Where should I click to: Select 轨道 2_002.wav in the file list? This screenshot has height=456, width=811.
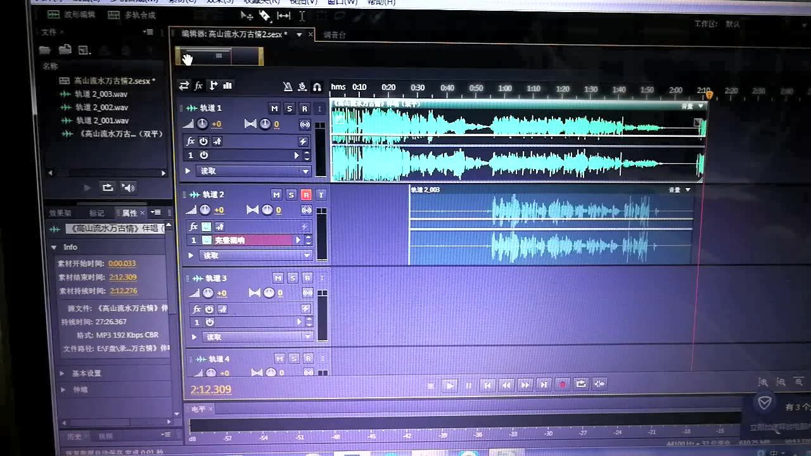101,108
